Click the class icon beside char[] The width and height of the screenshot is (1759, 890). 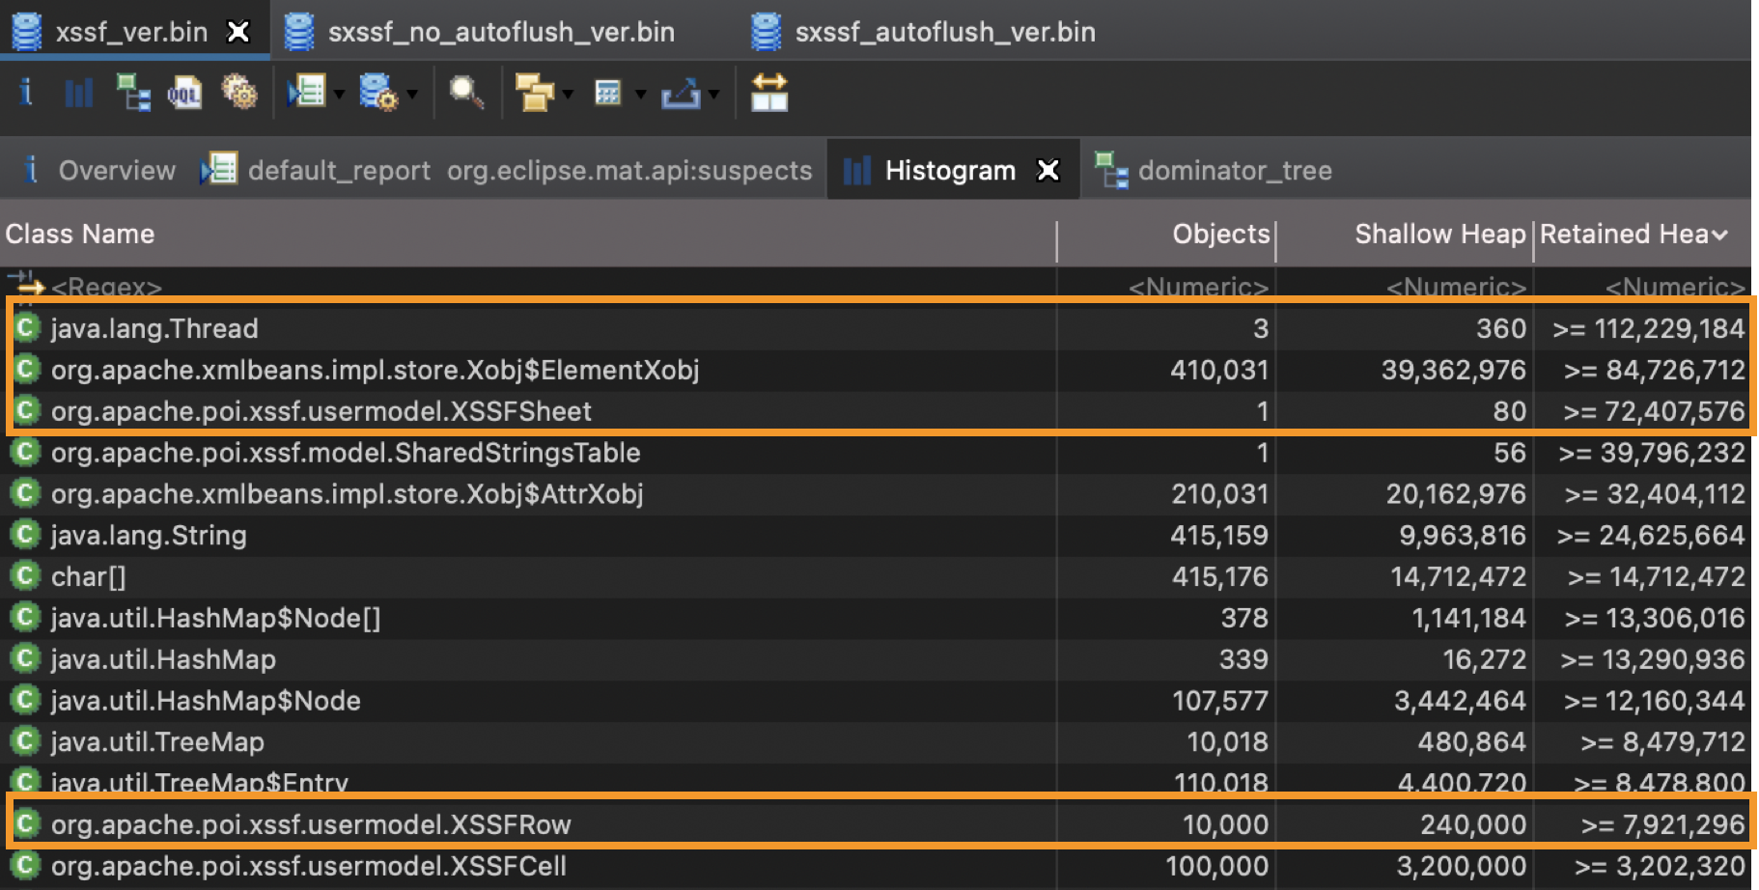26,576
